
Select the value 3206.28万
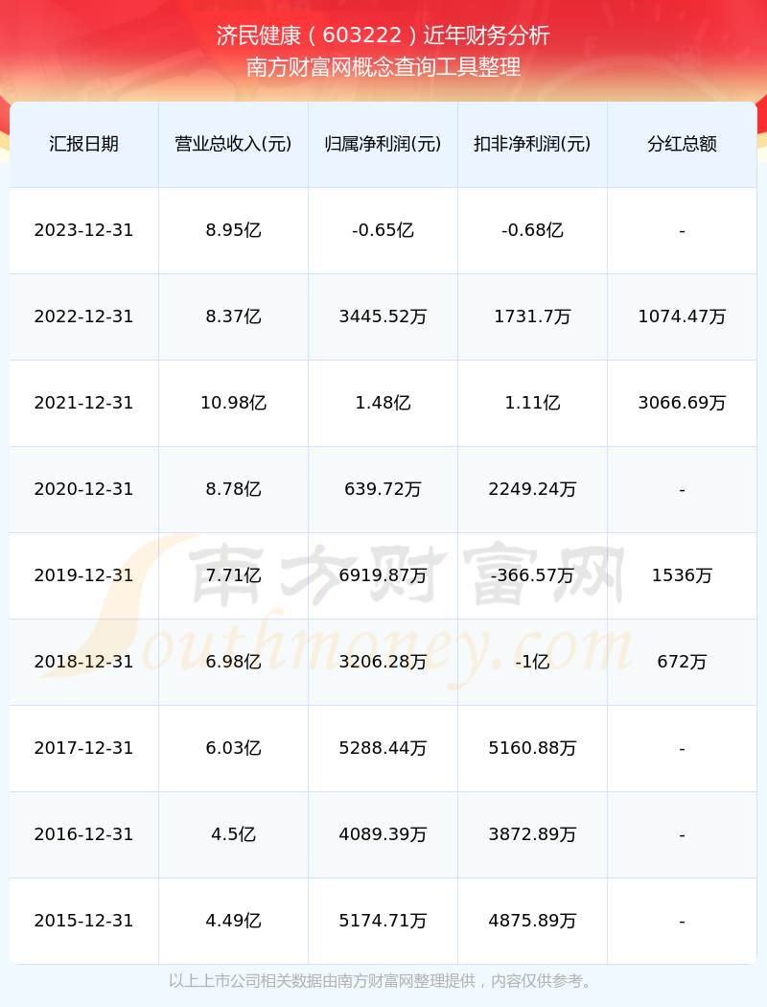click(x=383, y=662)
